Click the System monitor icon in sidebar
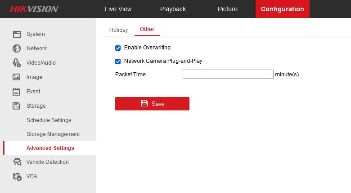 pos(17,34)
